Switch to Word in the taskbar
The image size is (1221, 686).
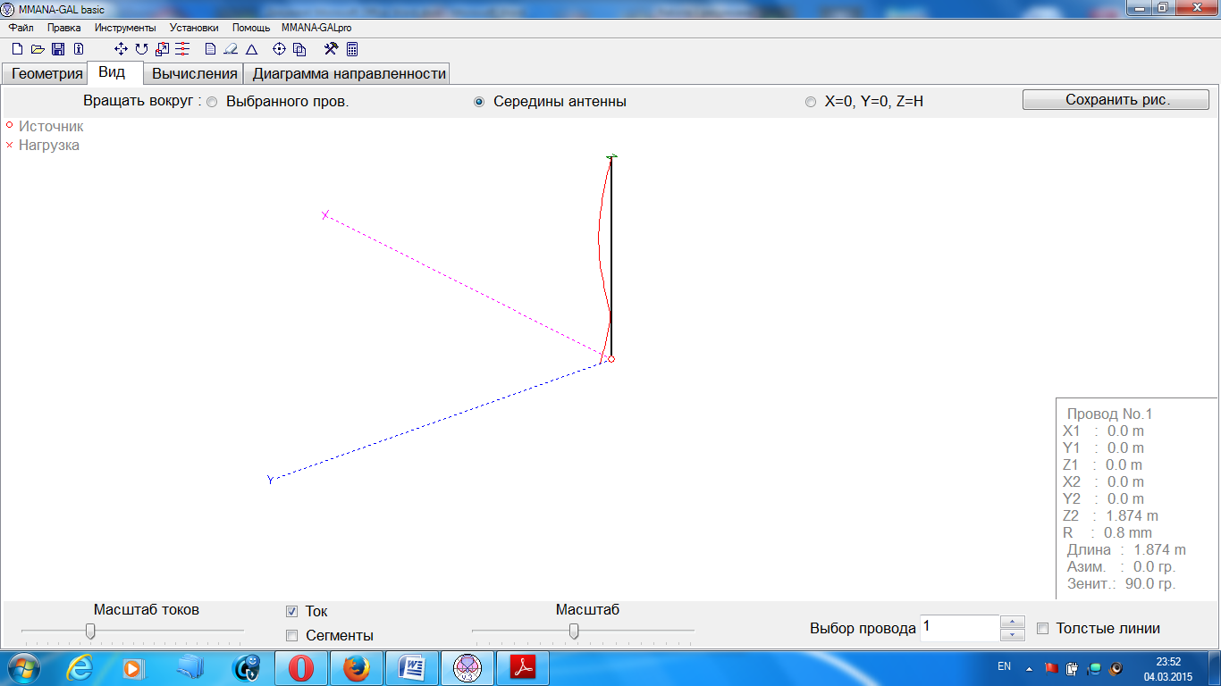click(412, 668)
